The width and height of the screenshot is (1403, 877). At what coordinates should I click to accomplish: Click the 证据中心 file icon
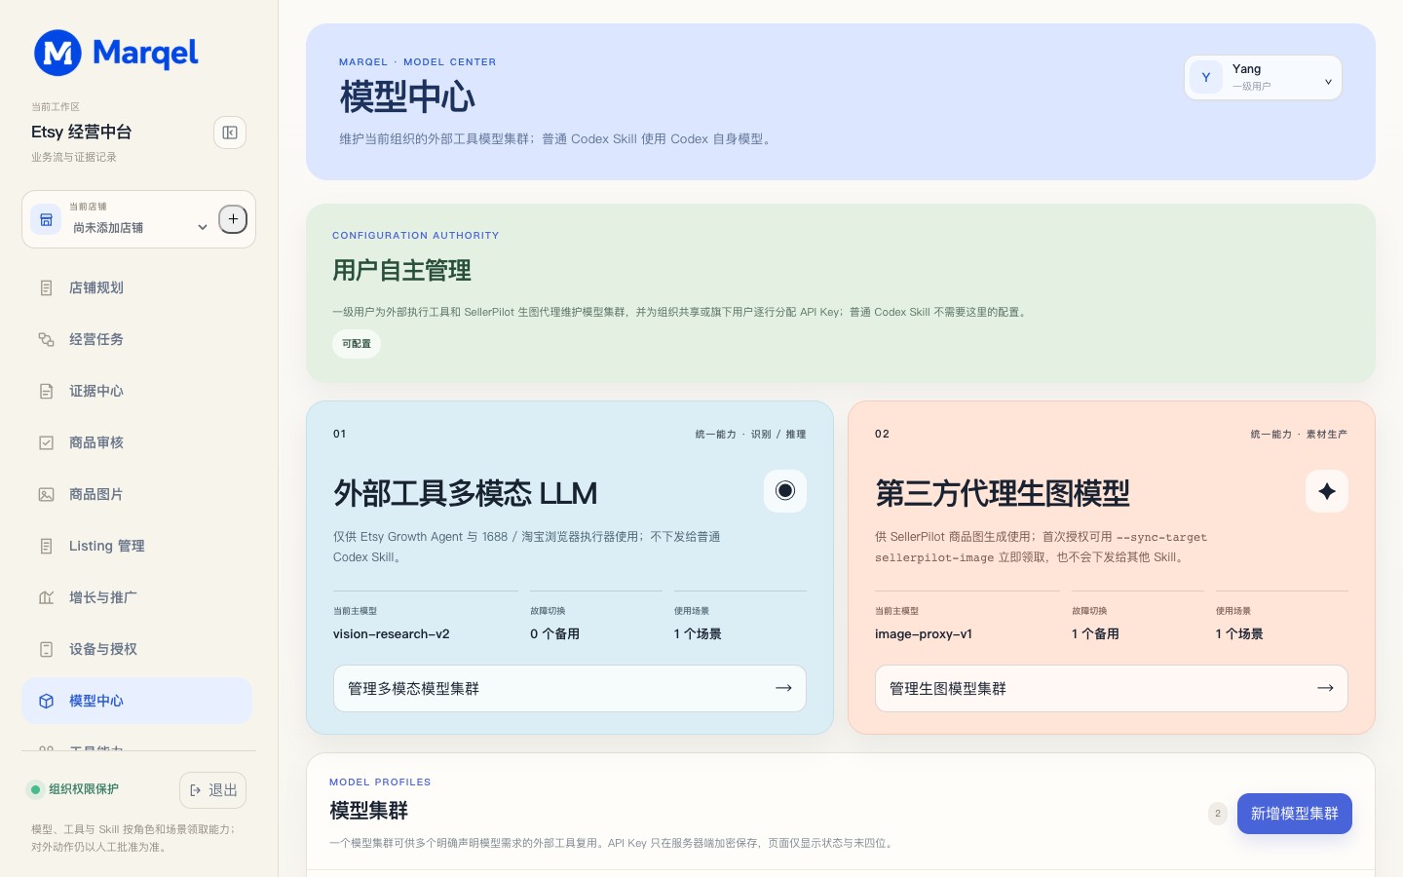46,391
